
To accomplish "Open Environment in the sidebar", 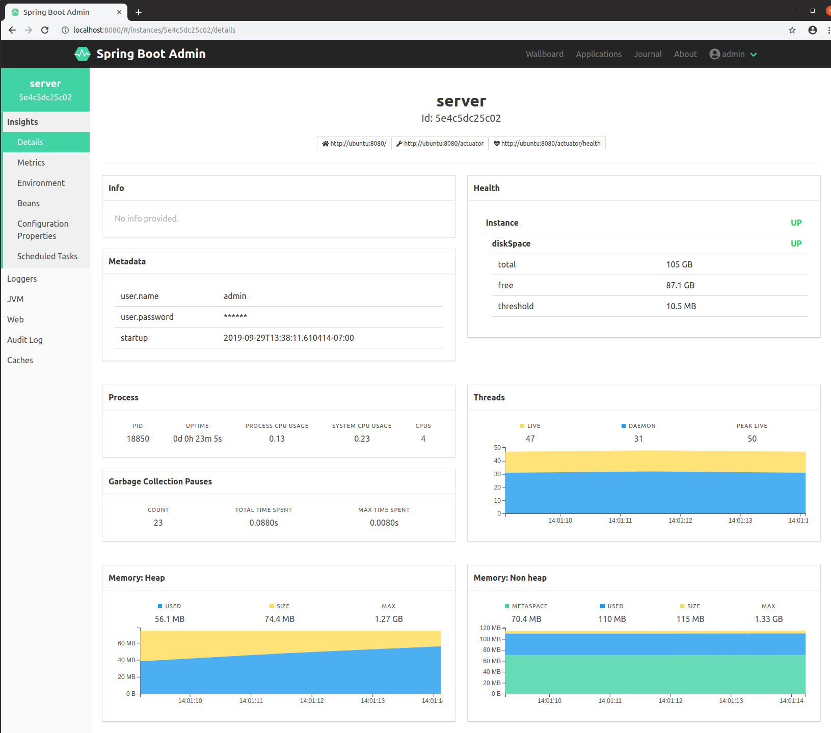I will coord(45,183).
